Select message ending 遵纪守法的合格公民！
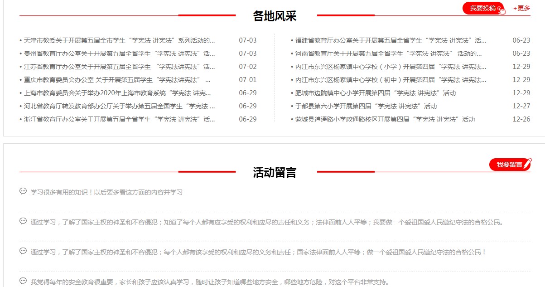The width and height of the screenshot is (545, 287). coord(258,252)
